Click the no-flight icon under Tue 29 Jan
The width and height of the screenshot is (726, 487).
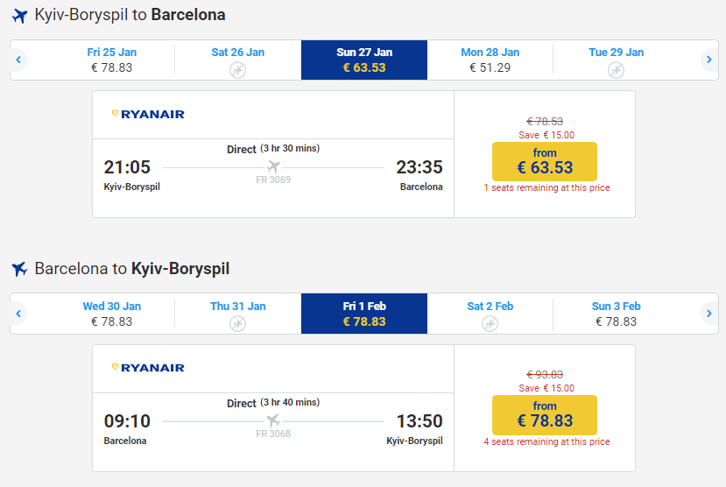point(616,69)
